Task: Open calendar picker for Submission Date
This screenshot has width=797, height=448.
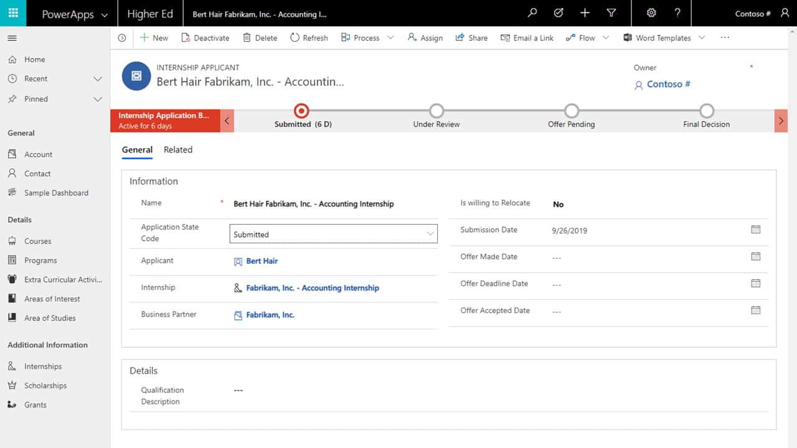Action: click(x=756, y=230)
